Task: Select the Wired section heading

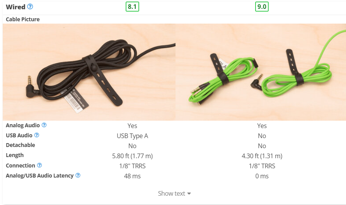Action: point(15,7)
